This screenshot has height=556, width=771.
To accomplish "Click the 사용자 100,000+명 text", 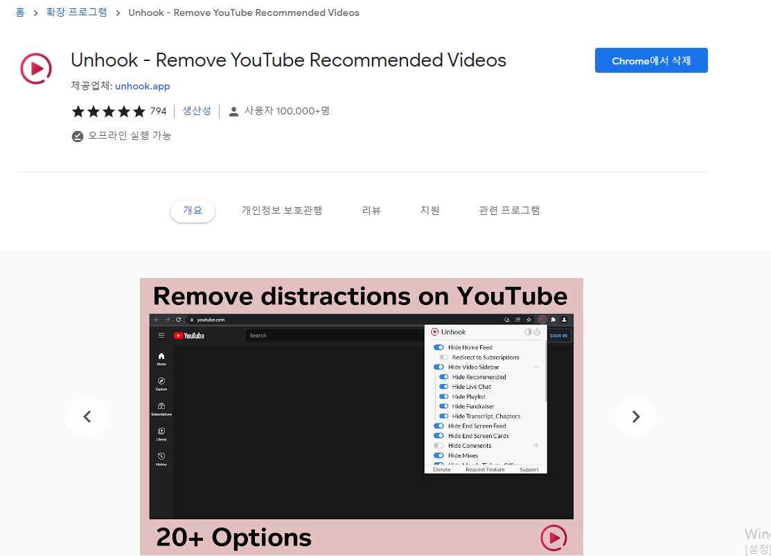I will [287, 111].
